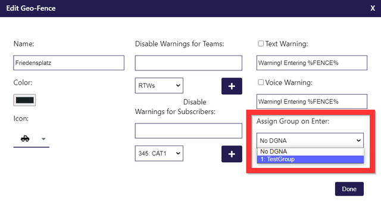Enable the Text Warning checkbox
Screen dimensions: 381x217
click(x=261, y=44)
